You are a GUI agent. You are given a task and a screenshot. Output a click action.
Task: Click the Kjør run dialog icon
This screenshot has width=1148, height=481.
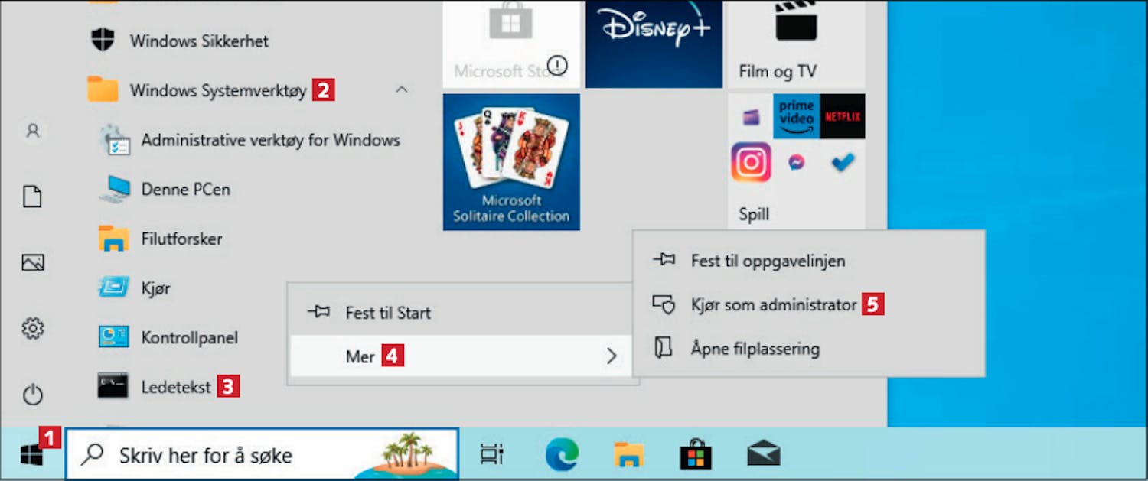[113, 288]
